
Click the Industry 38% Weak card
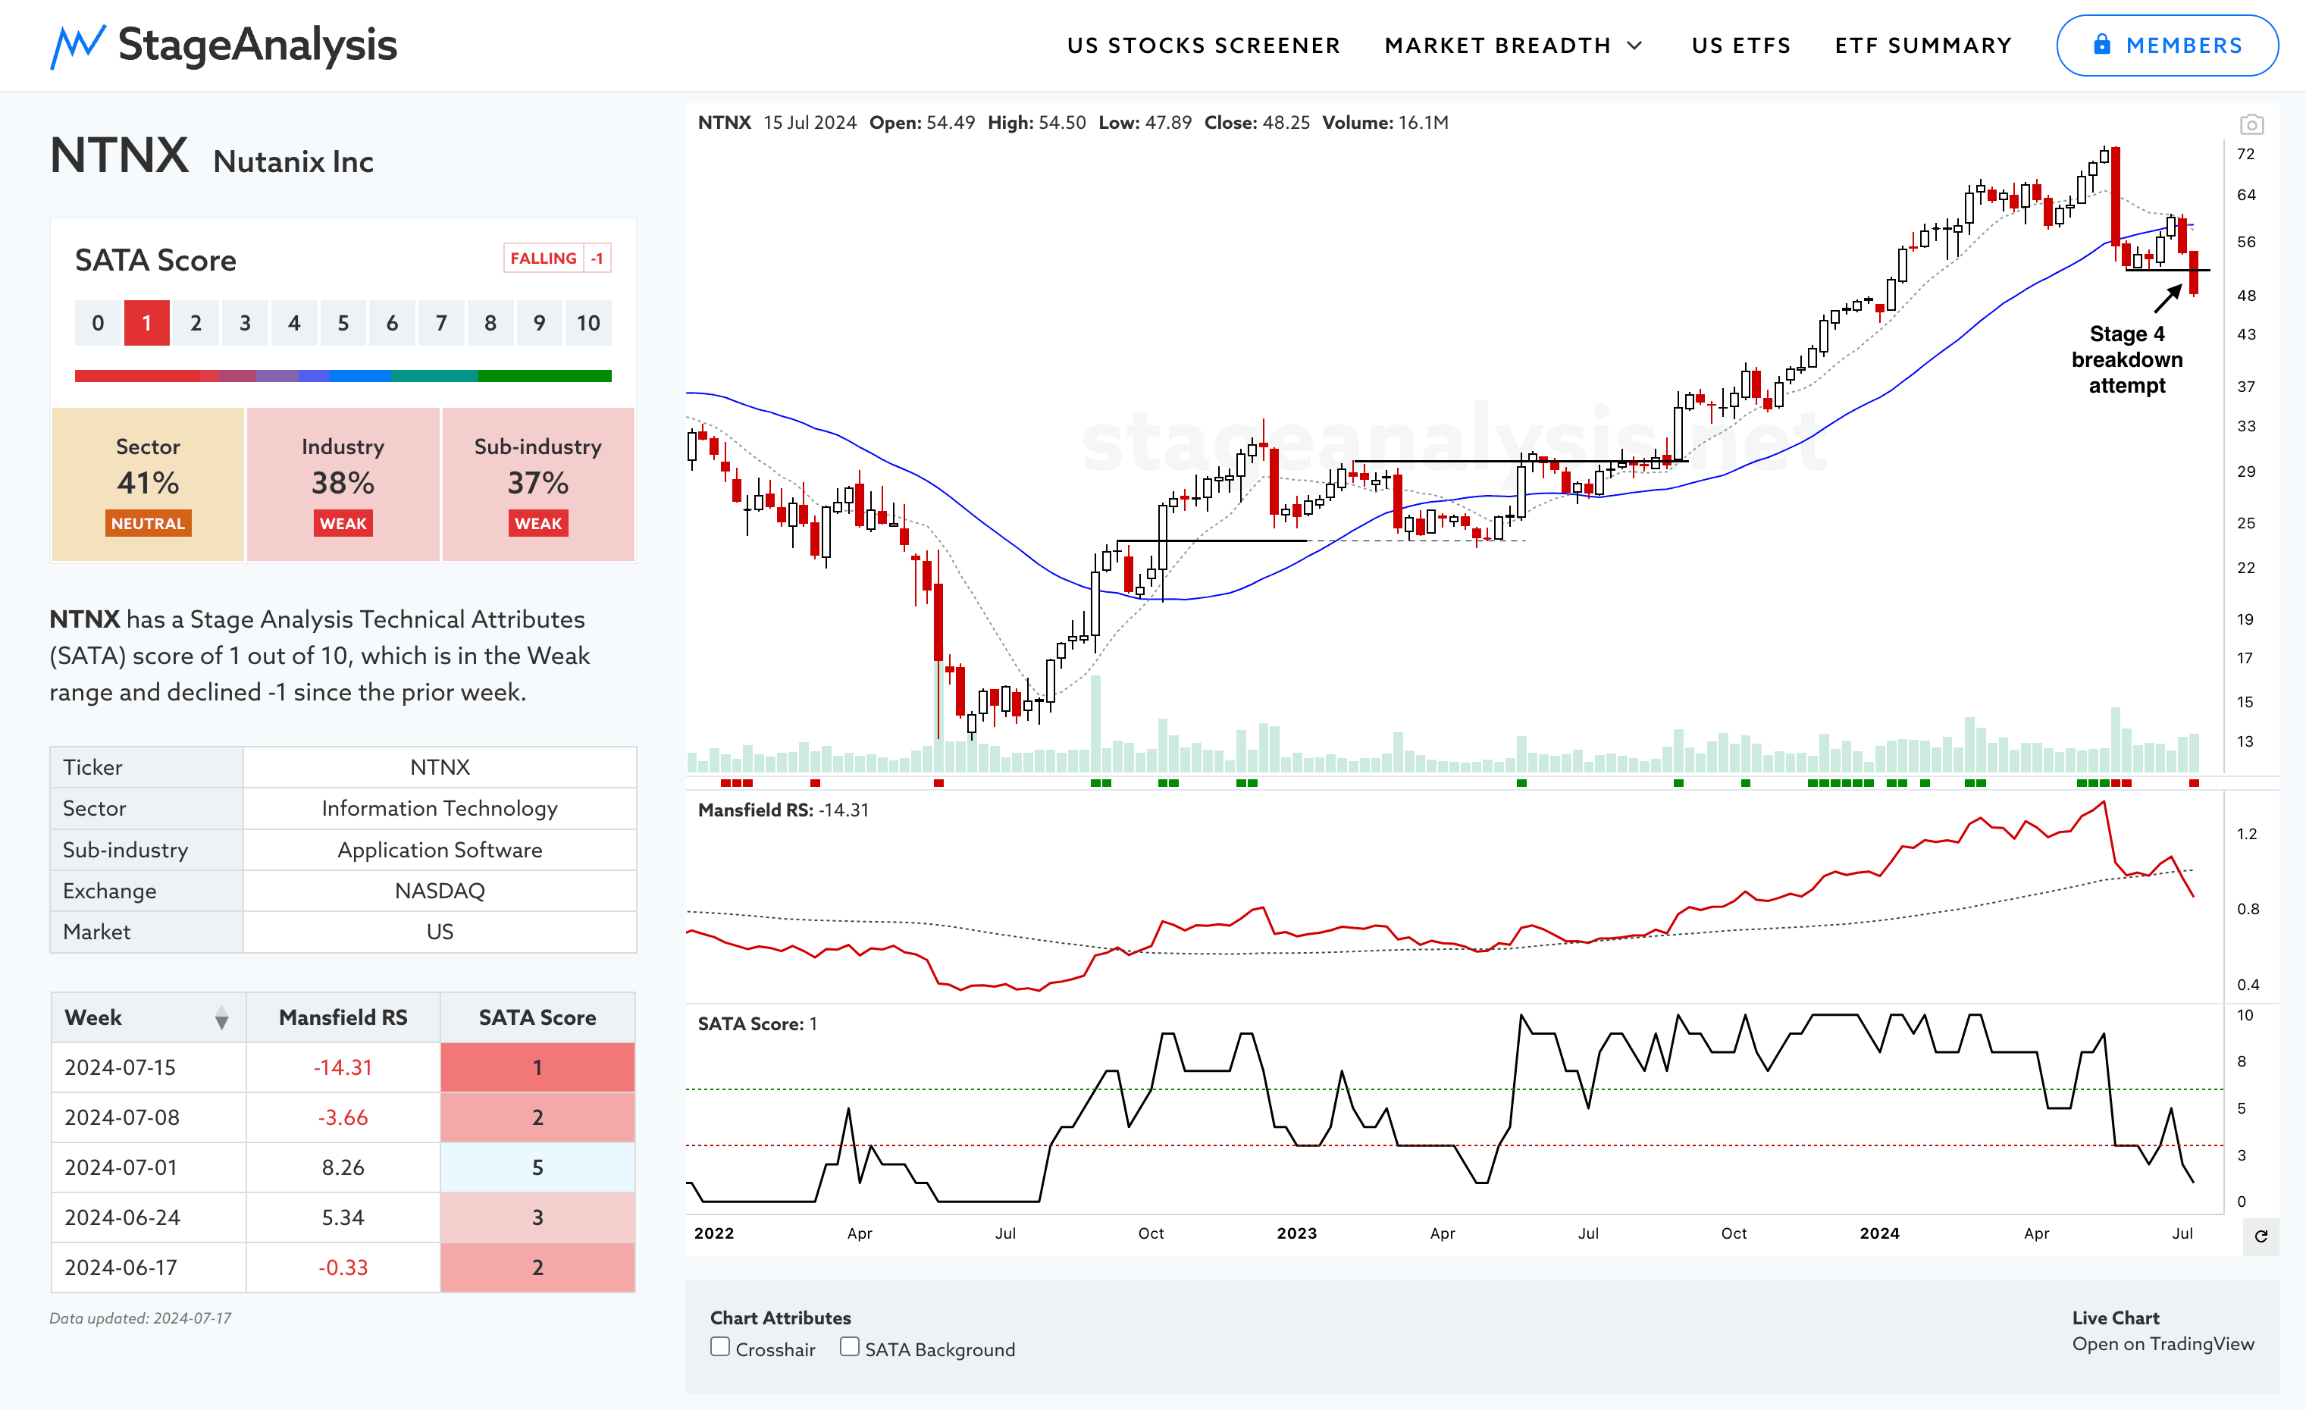click(343, 484)
